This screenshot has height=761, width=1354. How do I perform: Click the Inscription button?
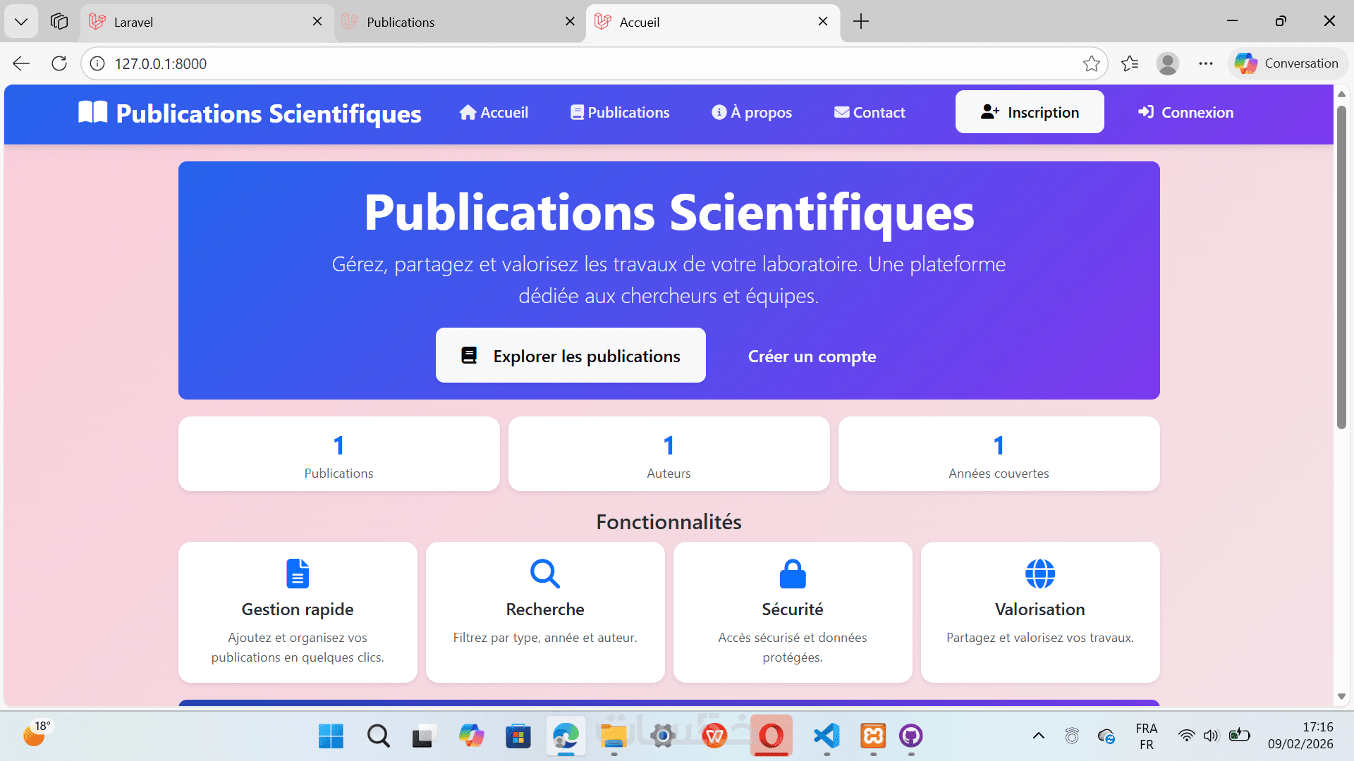click(x=1029, y=112)
